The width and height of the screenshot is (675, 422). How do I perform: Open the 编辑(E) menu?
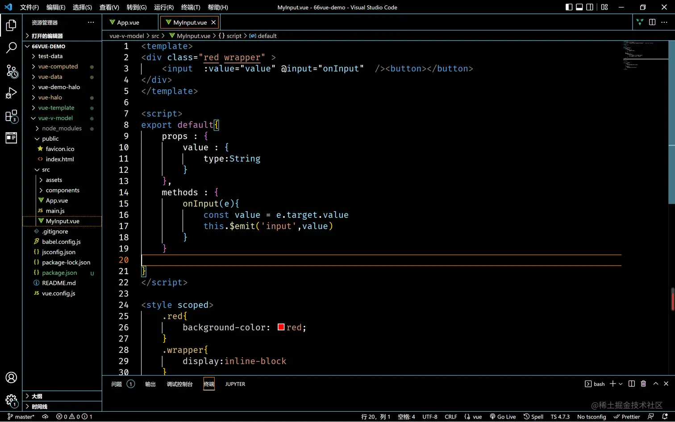(x=56, y=7)
